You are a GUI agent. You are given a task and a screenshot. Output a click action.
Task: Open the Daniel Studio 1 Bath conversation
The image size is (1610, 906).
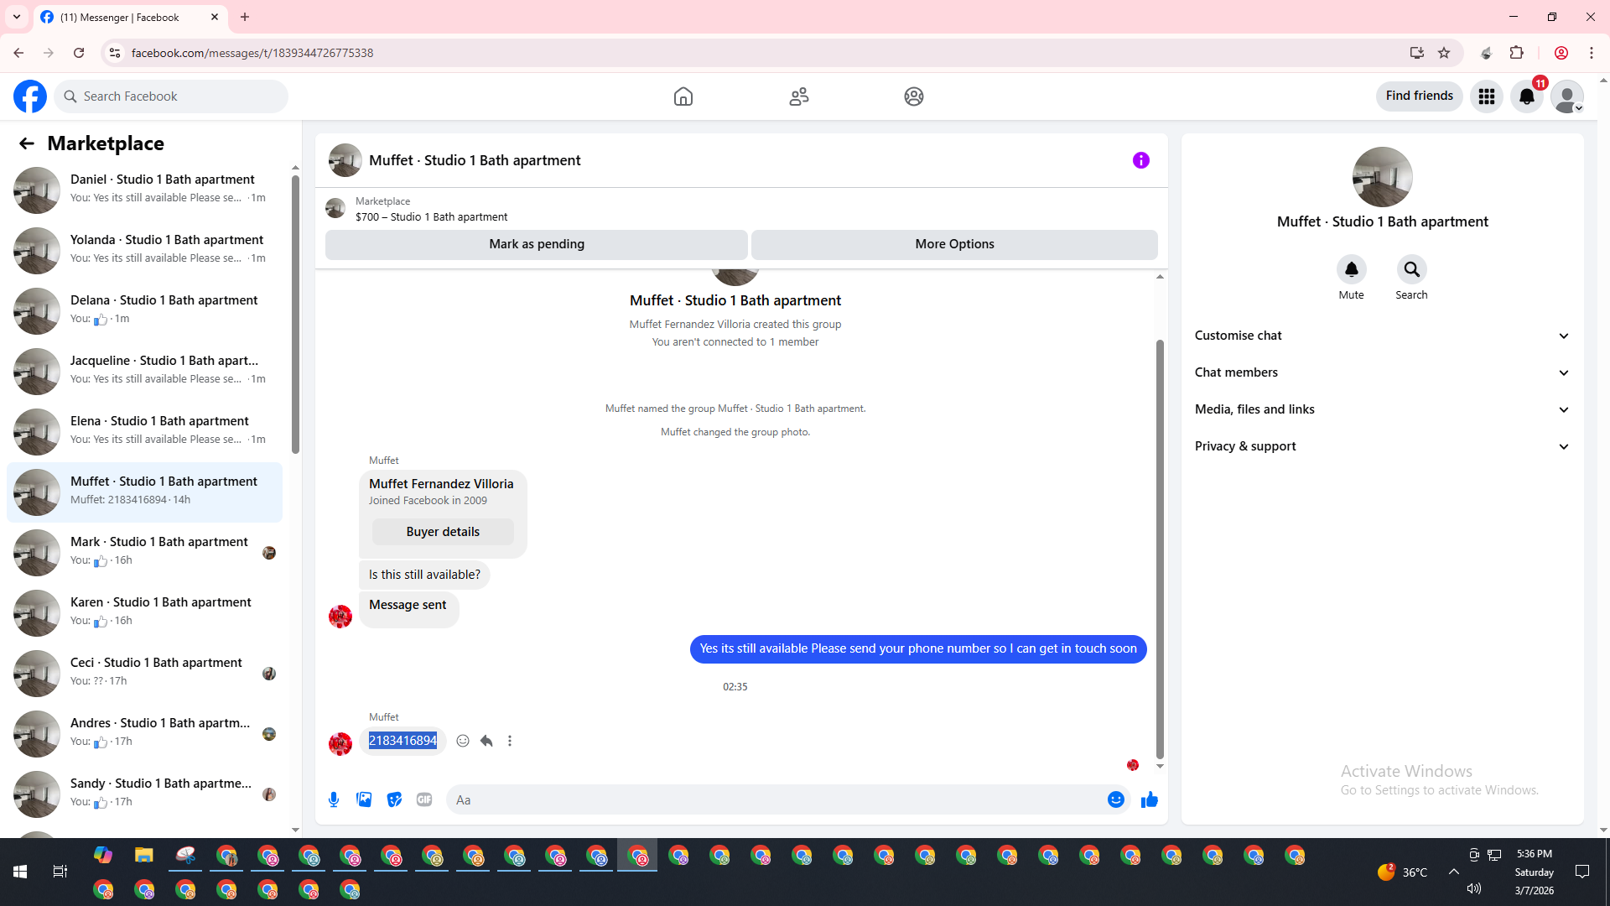point(144,190)
